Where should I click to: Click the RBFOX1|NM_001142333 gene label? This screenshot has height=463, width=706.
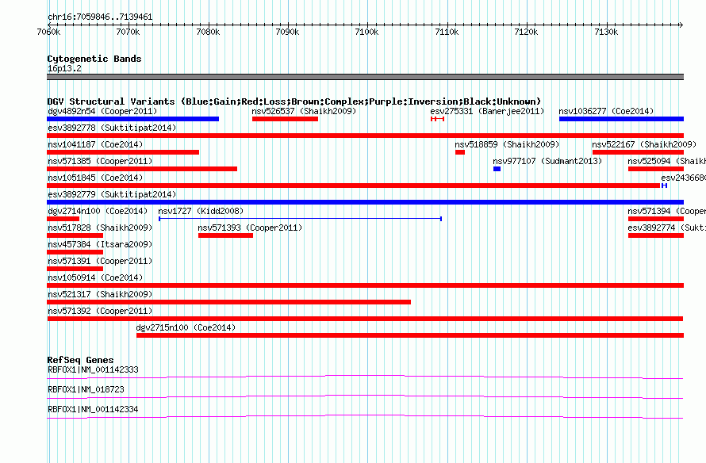pyautogui.click(x=93, y=370)
